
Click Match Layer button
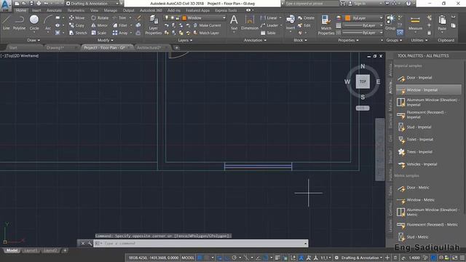206,33
